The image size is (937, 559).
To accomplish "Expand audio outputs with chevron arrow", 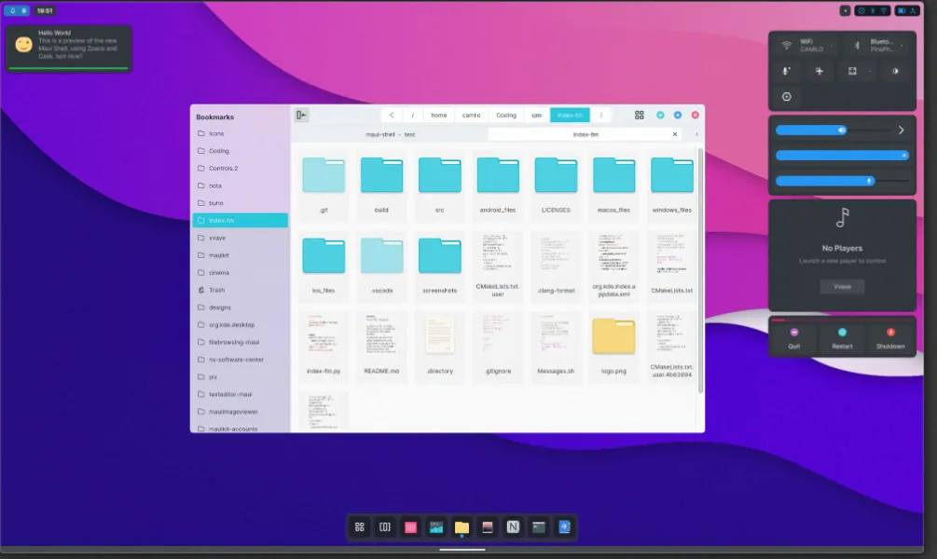I will coord(902,130).
